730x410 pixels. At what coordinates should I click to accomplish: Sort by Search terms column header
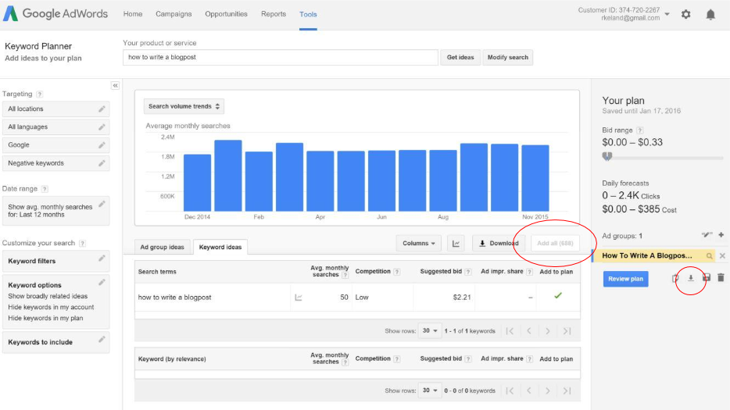click(x=157, y=272)
